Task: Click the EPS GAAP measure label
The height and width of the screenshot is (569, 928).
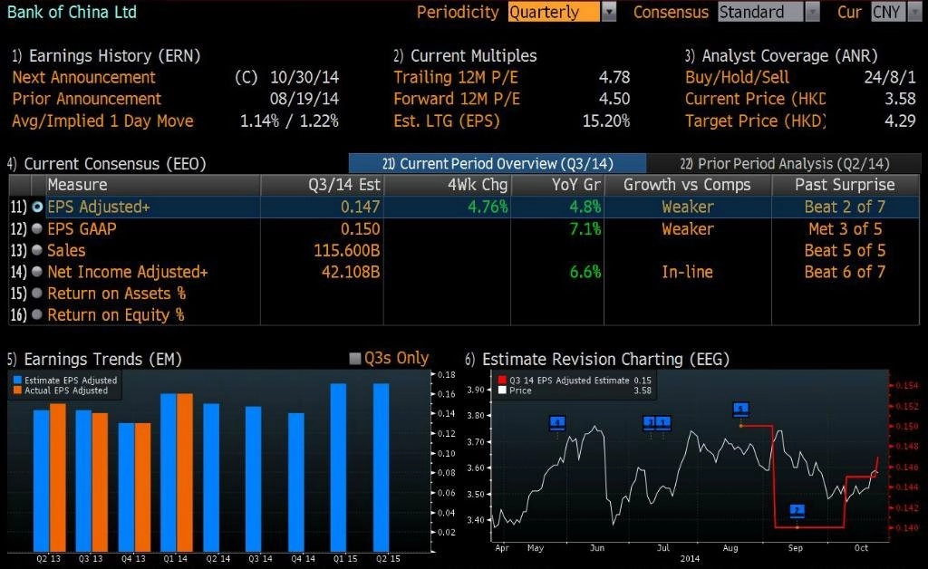Action: click(82, 229)
